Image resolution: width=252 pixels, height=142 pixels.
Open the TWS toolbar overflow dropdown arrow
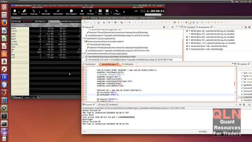point(124,12)
